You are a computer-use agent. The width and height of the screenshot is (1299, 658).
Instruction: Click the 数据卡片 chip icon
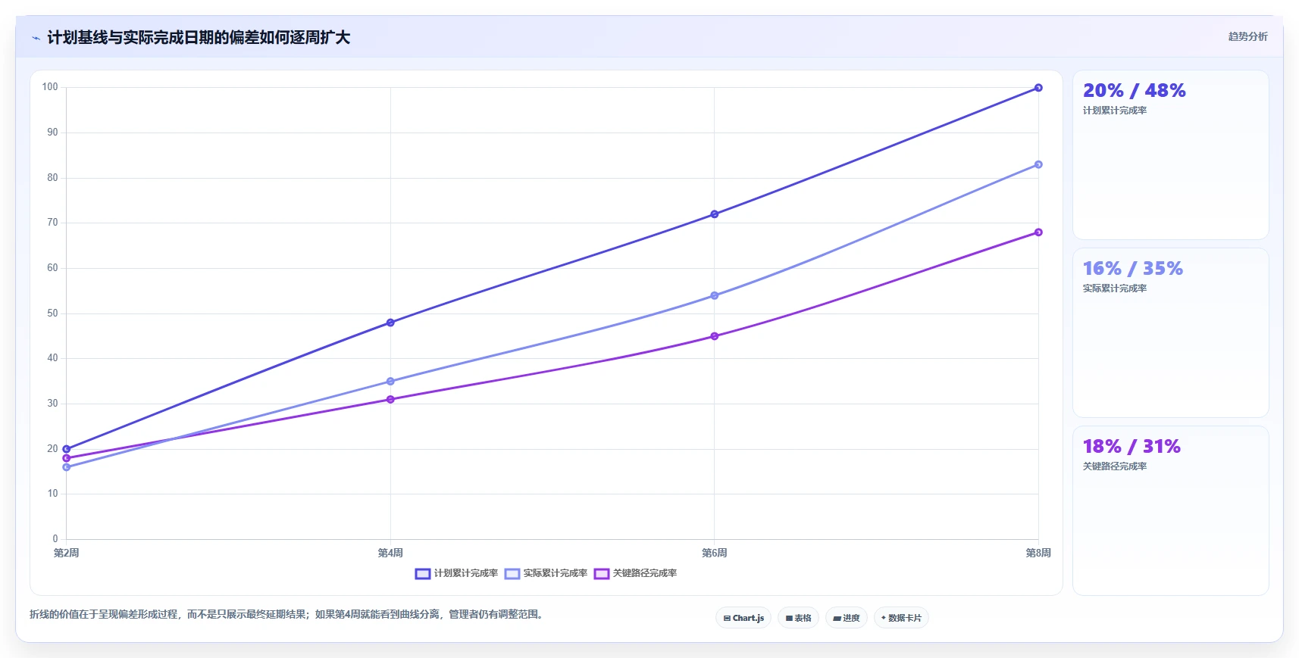point(884,618)
